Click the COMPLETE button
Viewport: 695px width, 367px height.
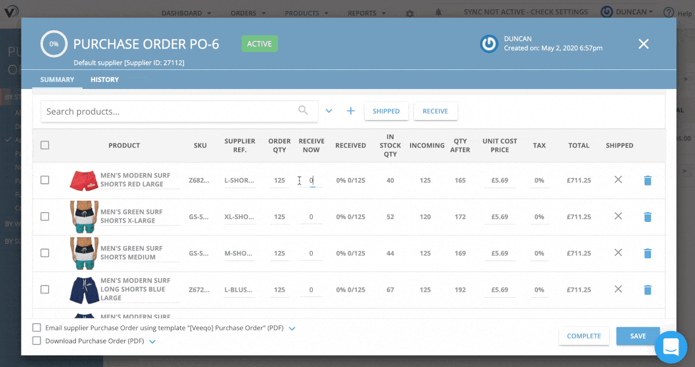pos(584,336)
